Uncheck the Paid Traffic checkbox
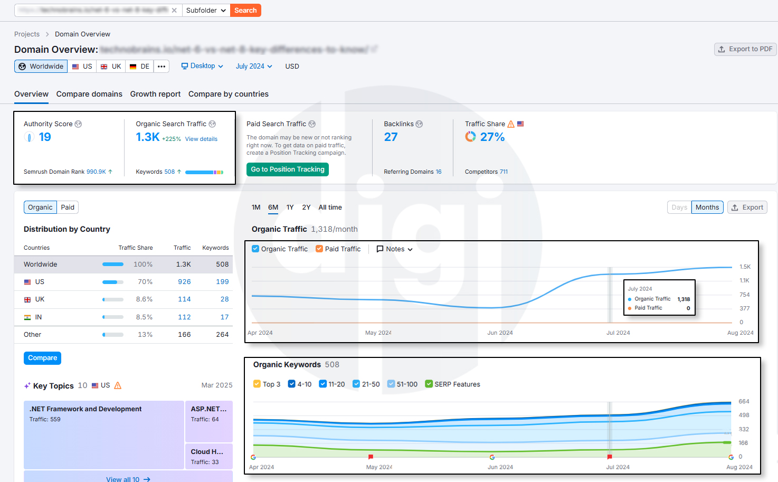 click(319, 249)
